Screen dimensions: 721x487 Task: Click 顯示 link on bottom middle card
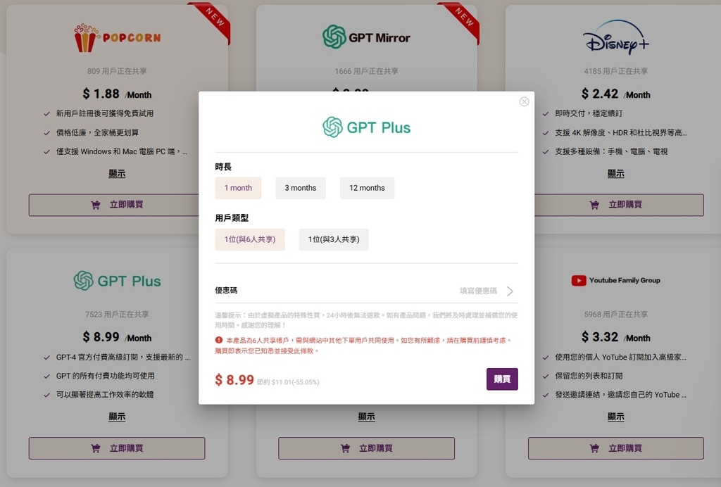coord(366,417)
